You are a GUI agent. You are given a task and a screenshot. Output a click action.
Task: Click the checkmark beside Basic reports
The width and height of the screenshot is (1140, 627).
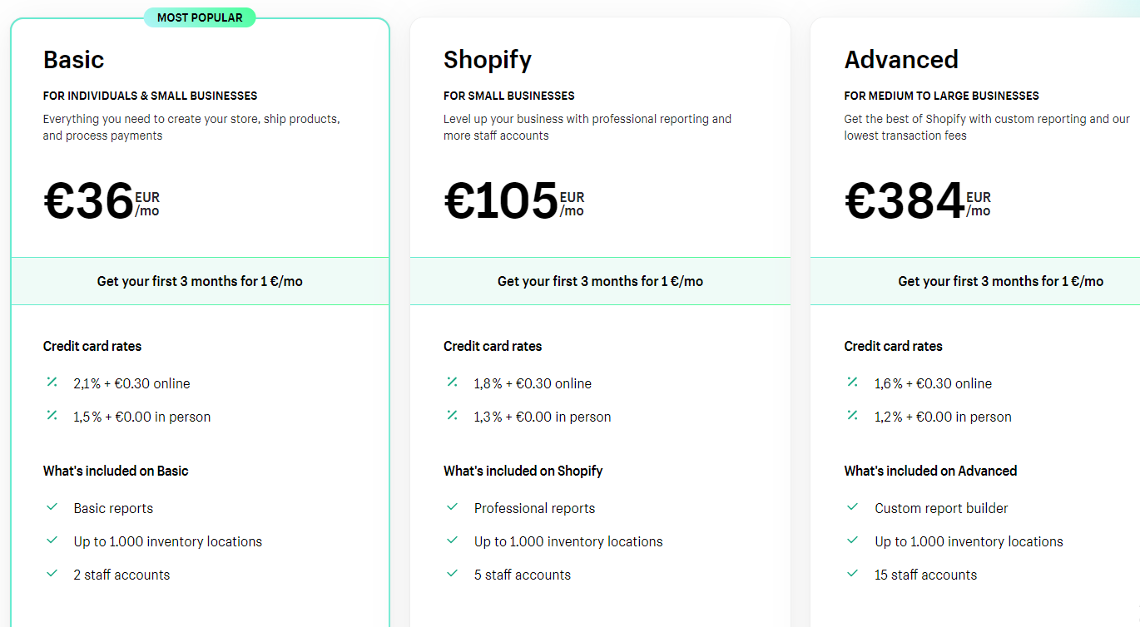point(52,507)
